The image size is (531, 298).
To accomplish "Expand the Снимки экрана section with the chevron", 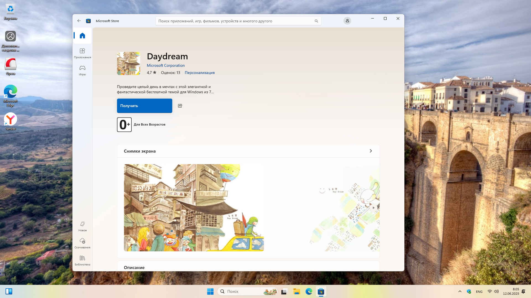I will [x=371, y=151].
